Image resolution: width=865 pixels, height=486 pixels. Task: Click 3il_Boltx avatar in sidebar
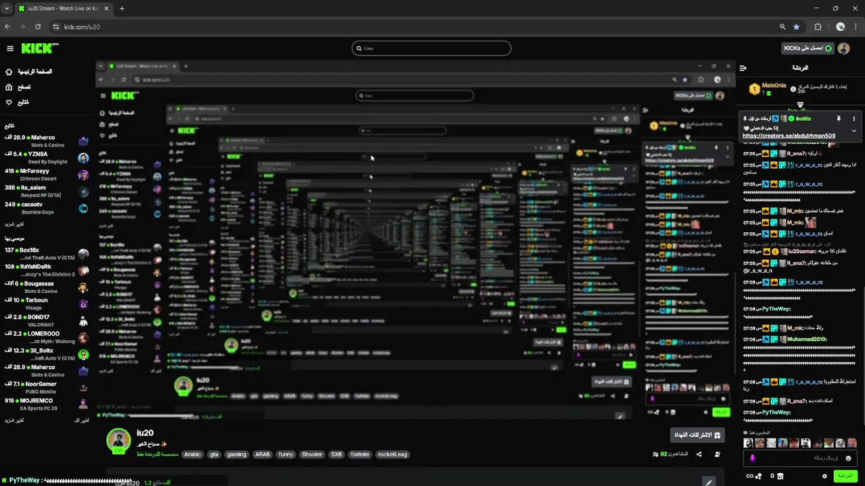pyautogui.click(x=83, y=354)
